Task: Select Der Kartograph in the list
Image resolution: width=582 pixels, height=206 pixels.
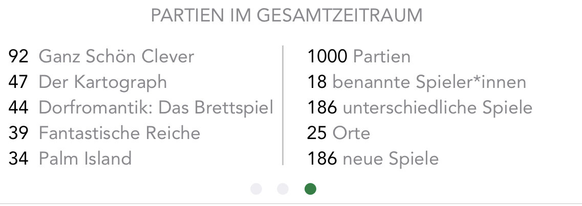Action: [x=102, y=82]
